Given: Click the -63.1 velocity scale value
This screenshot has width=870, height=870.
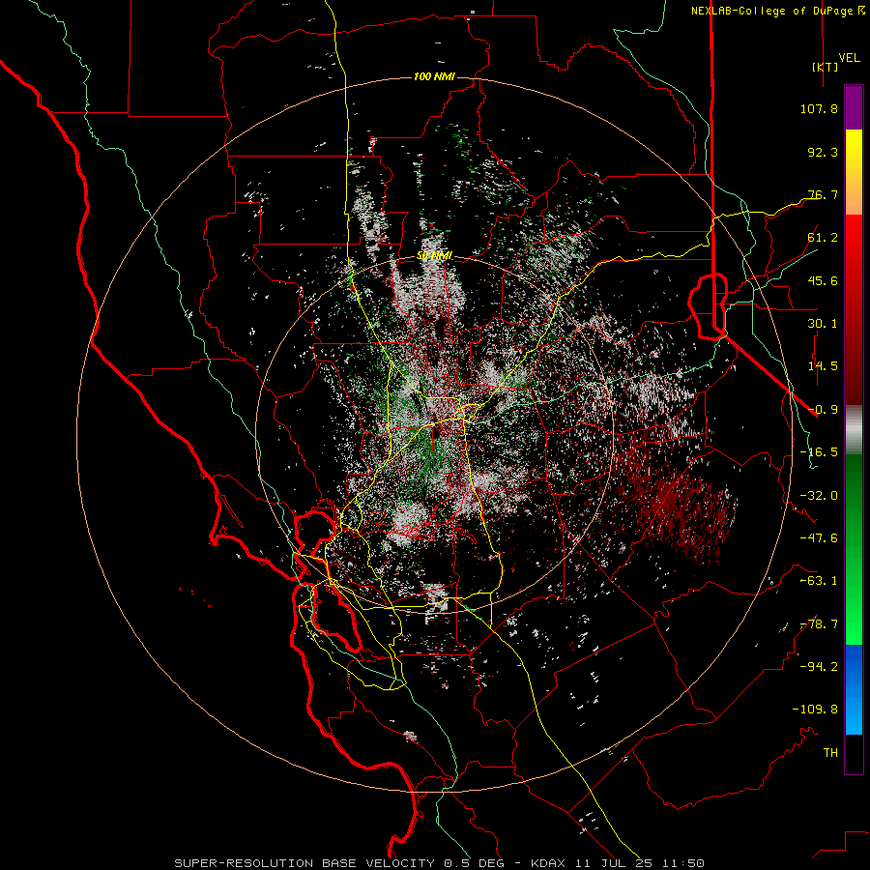Looking at the screenshot, I should [819, 581].
